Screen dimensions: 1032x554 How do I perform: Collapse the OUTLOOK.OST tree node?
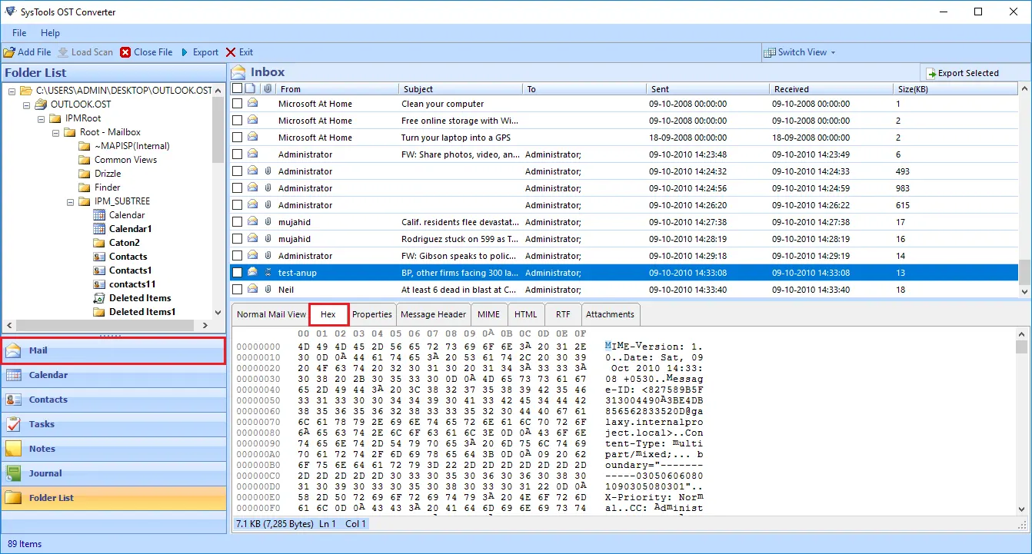26,104
